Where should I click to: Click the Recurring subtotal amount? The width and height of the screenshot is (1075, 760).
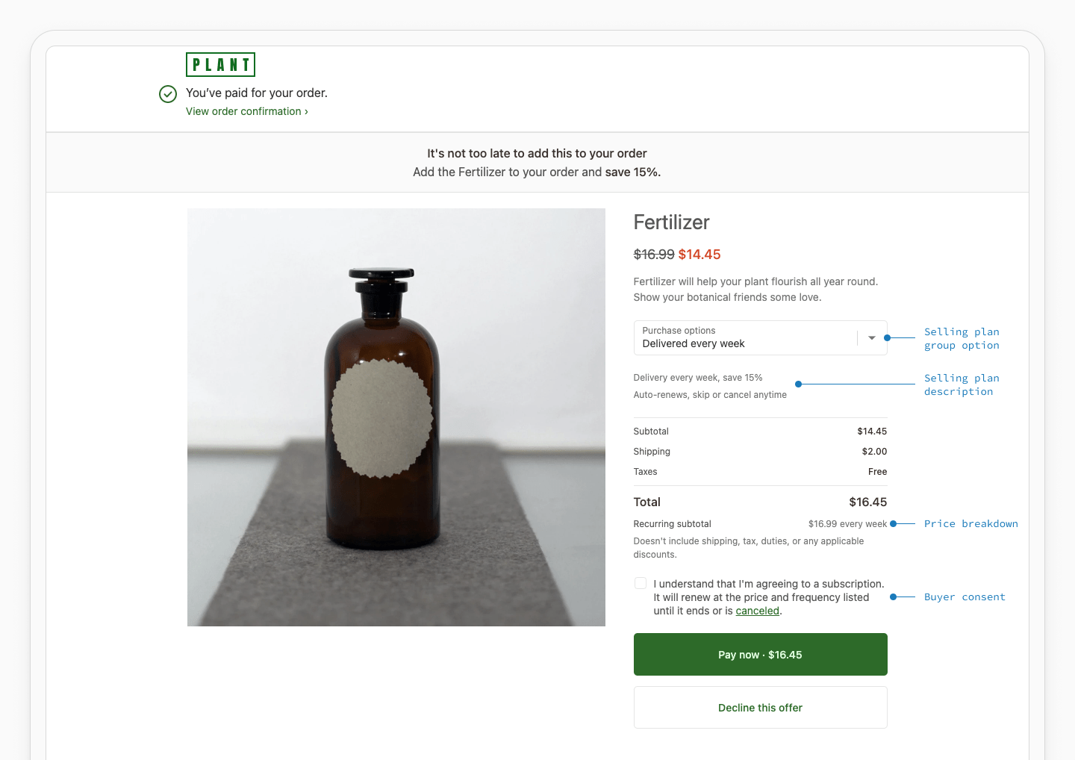tap(847, 523)
